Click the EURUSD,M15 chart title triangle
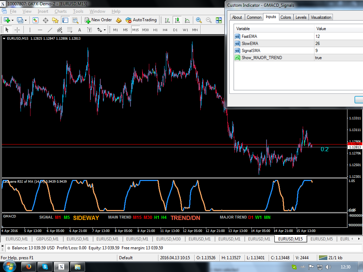This screenshot has width=363, height=272. point(4,39)
